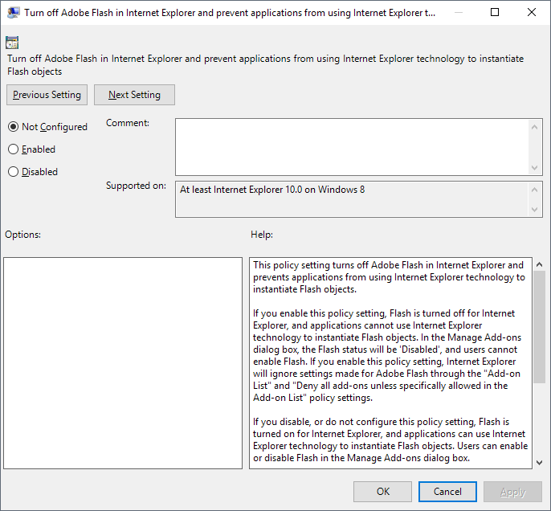Go to Next Setting
Image resolution: width=551 pixels, height=511 pixels.
pos(134,95)
